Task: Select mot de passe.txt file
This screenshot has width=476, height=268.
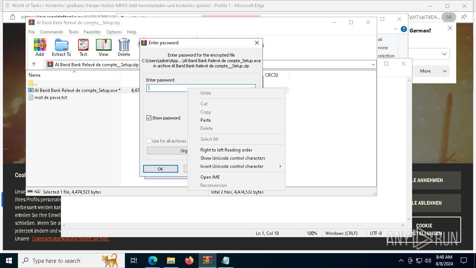Action: pyautogui.click(x=48, y=98)
